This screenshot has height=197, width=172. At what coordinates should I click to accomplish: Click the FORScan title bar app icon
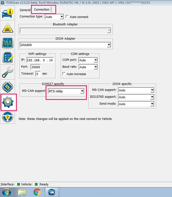click(x=3, y=2)
